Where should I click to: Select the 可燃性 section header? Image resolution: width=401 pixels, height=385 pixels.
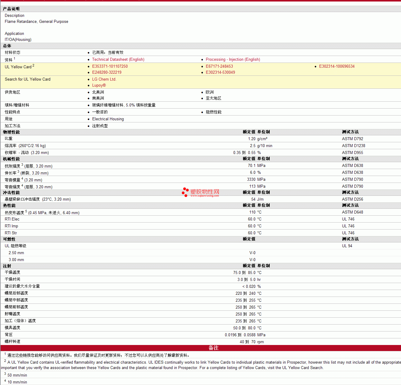9,239
